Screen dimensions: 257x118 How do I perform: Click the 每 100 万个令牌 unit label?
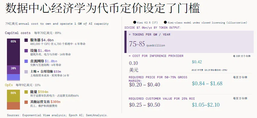(x=242, y=56)
